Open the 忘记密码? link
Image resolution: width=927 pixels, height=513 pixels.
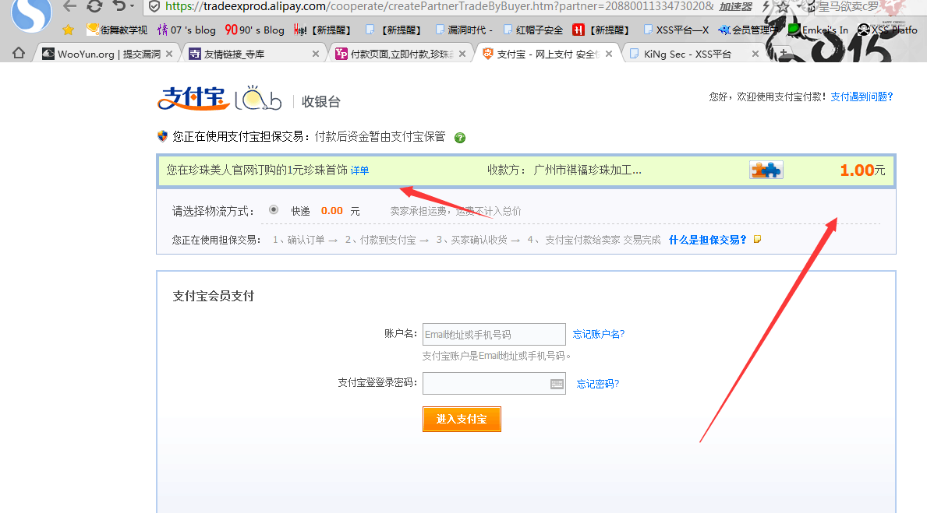coord(598,384)
